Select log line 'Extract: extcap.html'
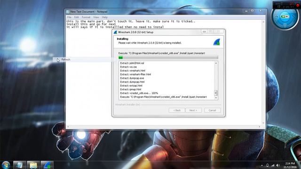 (x=131, y=85)
